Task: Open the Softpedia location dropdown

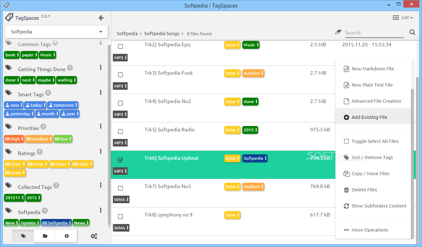Action: click(x=56, y=32)
